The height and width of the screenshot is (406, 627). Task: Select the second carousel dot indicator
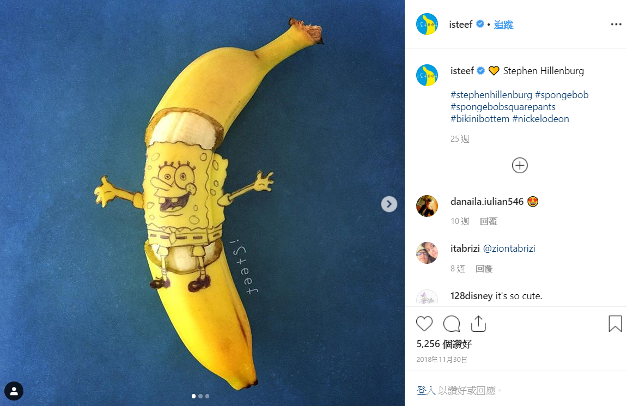click(x=200, y=396)
